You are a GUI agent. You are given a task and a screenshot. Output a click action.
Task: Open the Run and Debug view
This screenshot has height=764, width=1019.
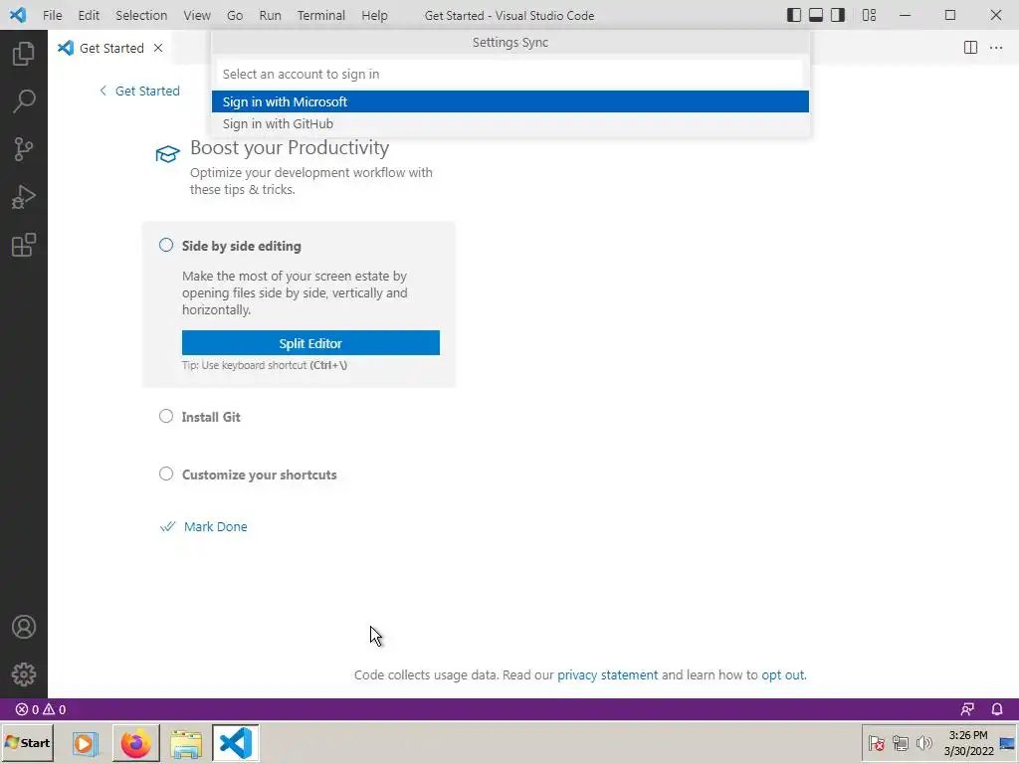tap(24, 198)
